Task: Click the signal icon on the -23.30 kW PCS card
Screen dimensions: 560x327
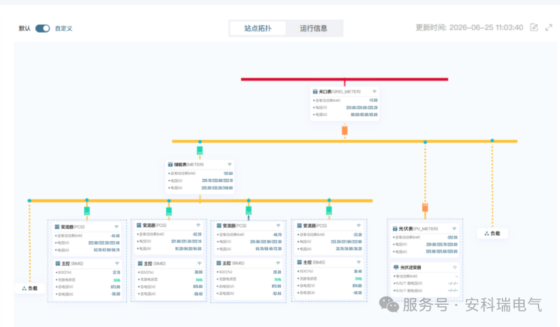Action: coord(359,226)
